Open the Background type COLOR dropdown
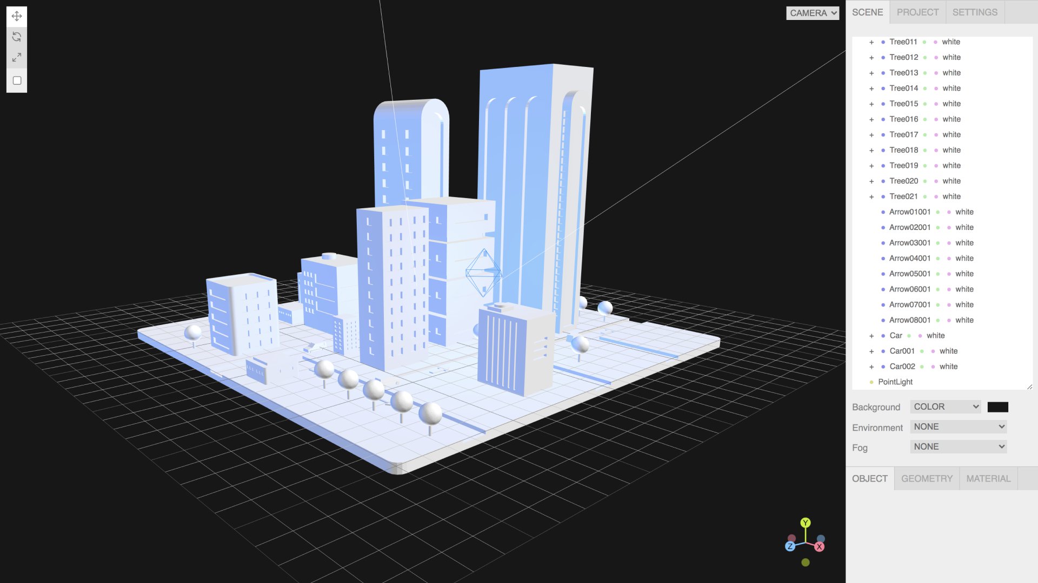 [x=946, y=406]
